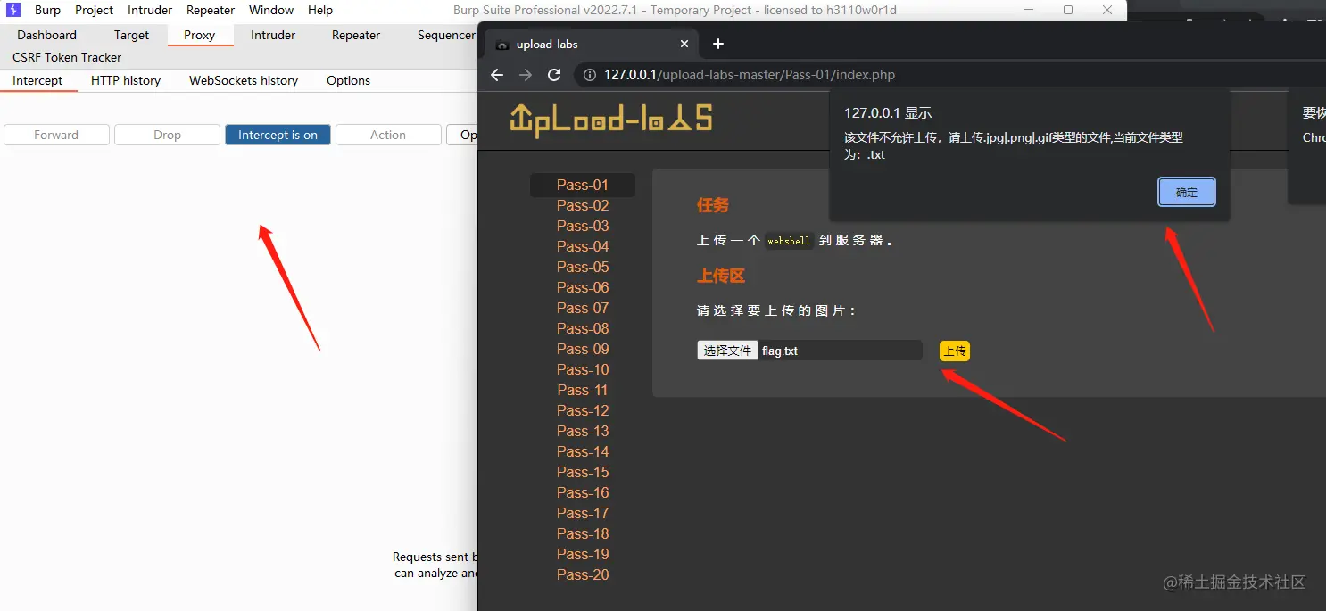
Task: Click the browser forward arrow
Action: pyautogui.click(x=526, y=75)
